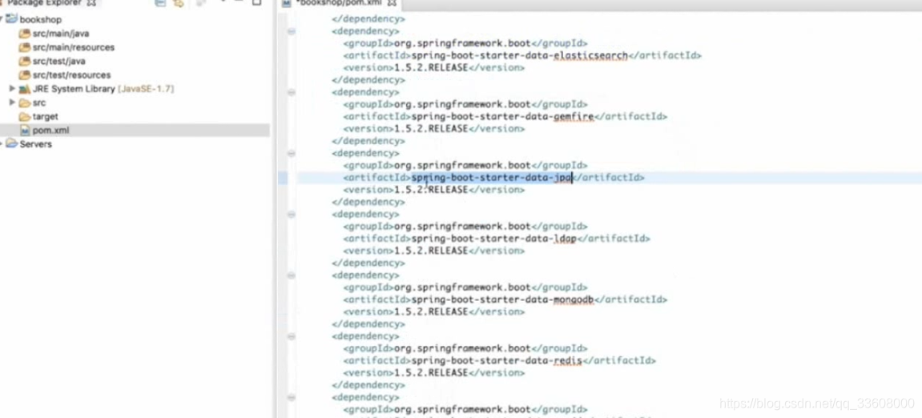922x418 pixels.
Task: Click groupId line above the mongodb artifactId
Action: [x=465, y=287]
